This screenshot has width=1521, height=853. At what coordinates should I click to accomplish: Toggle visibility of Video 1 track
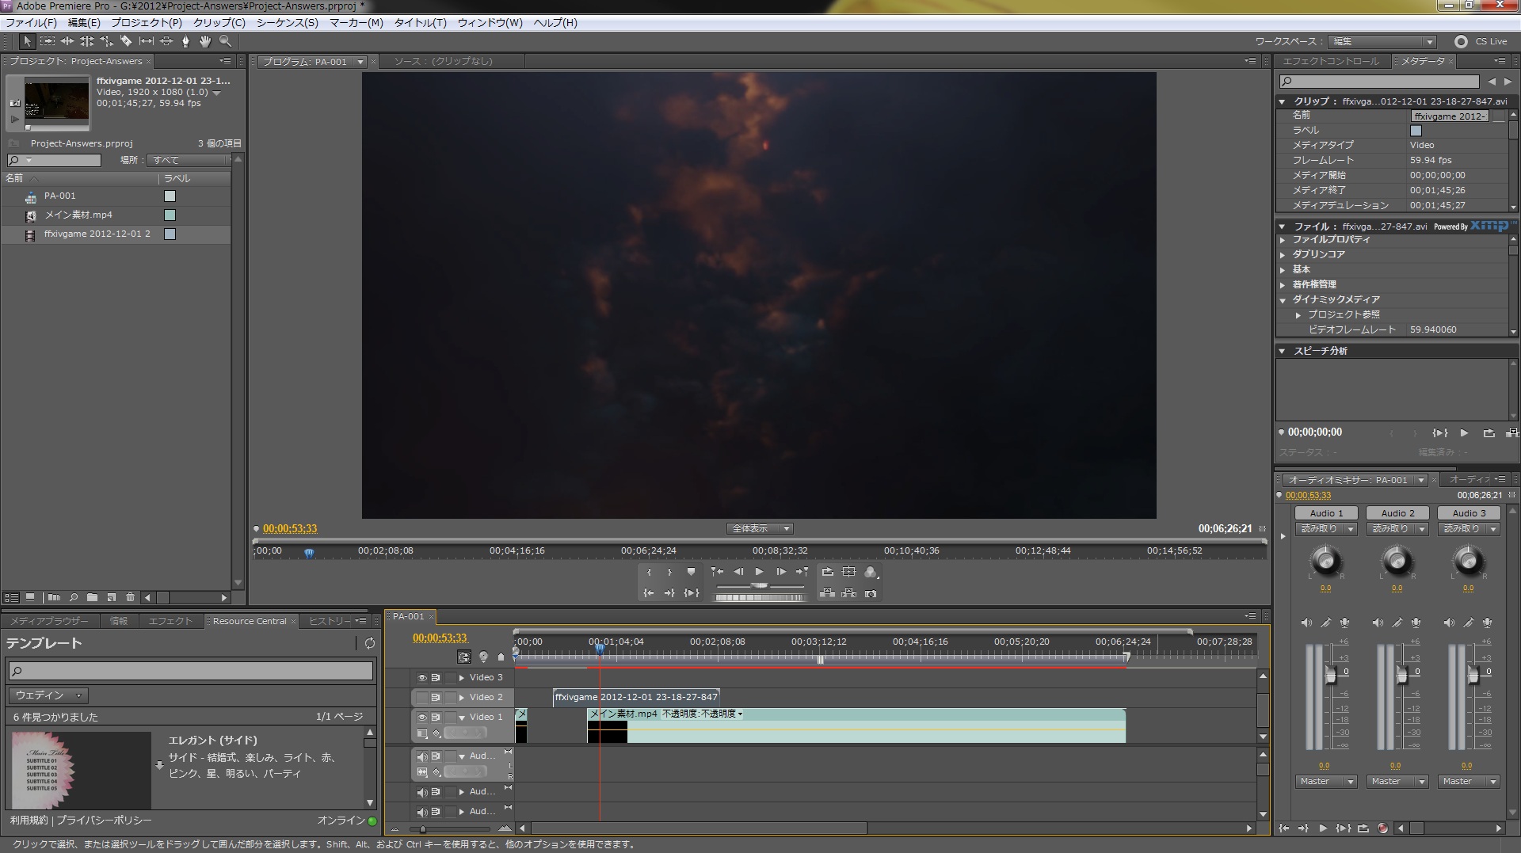point(422,718)
